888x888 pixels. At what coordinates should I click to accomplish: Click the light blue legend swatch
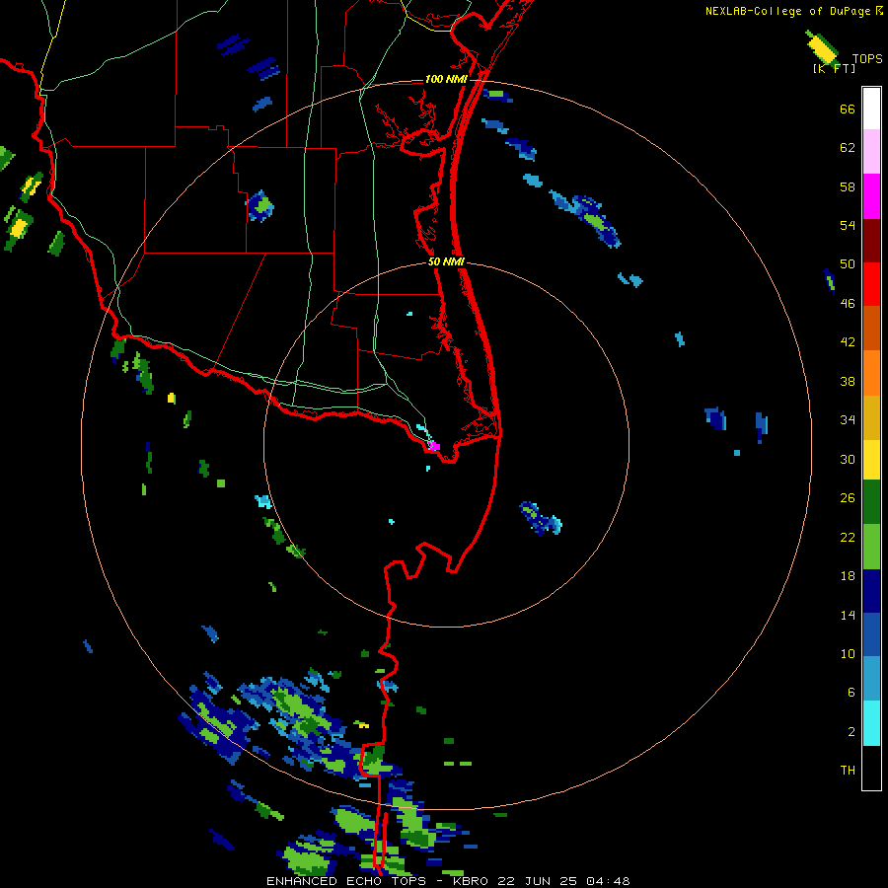[x=871, y=678]
